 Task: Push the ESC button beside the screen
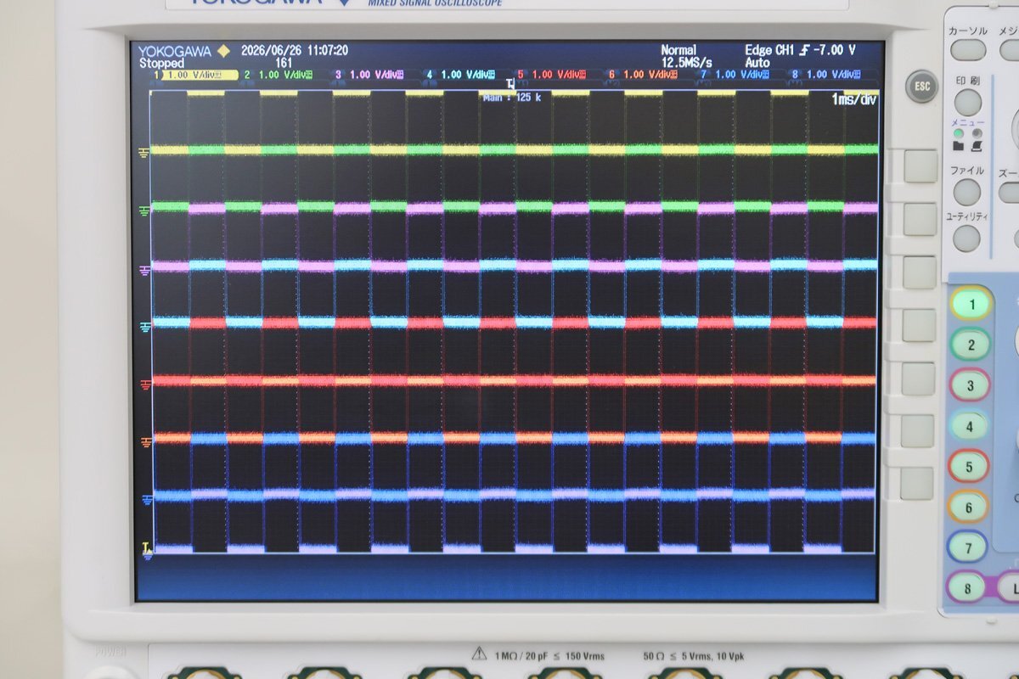tap(921, 87)
